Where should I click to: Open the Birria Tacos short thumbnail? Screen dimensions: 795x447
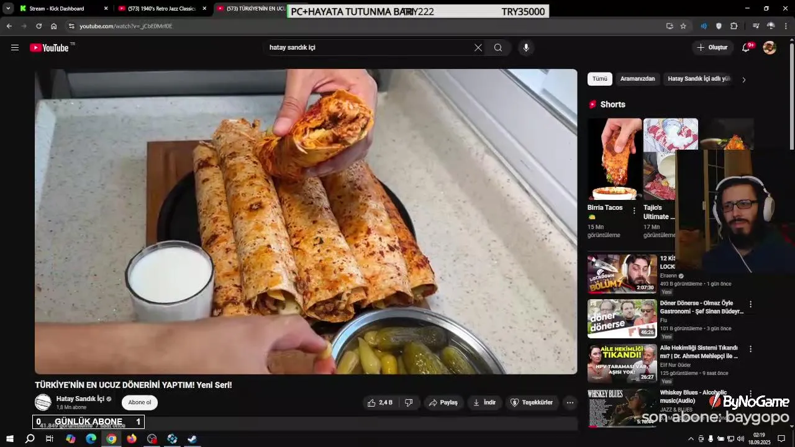615,159
